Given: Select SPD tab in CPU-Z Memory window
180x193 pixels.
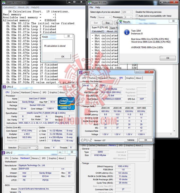Looking at the screenshot, I should [x=120, y=145].
